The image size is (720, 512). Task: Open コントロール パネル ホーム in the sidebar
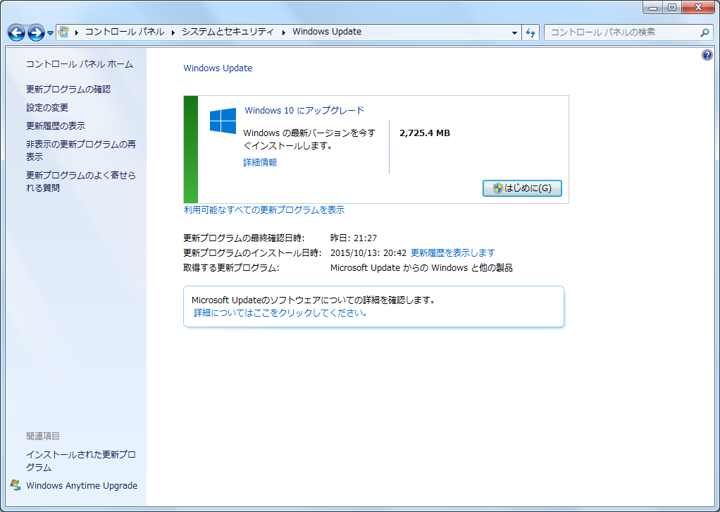[x=80, y=64]
